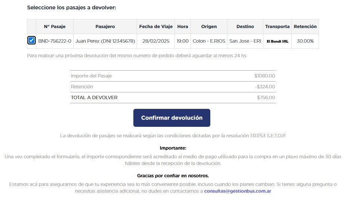Click the Destino column header
The image size is (347, 199).
pyautogui.click(x=245, y=27)
